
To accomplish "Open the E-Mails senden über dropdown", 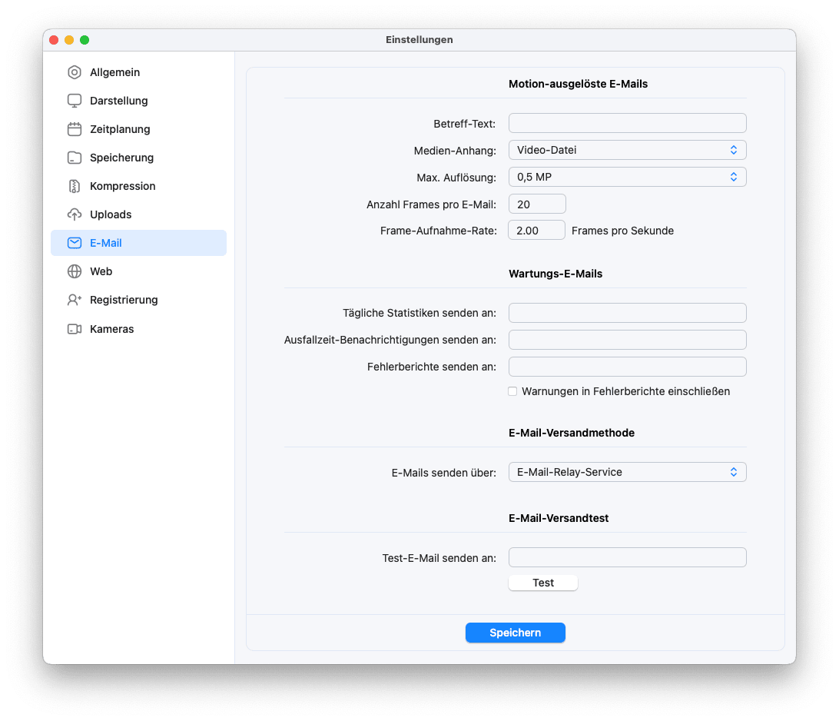I will (627, 472).
